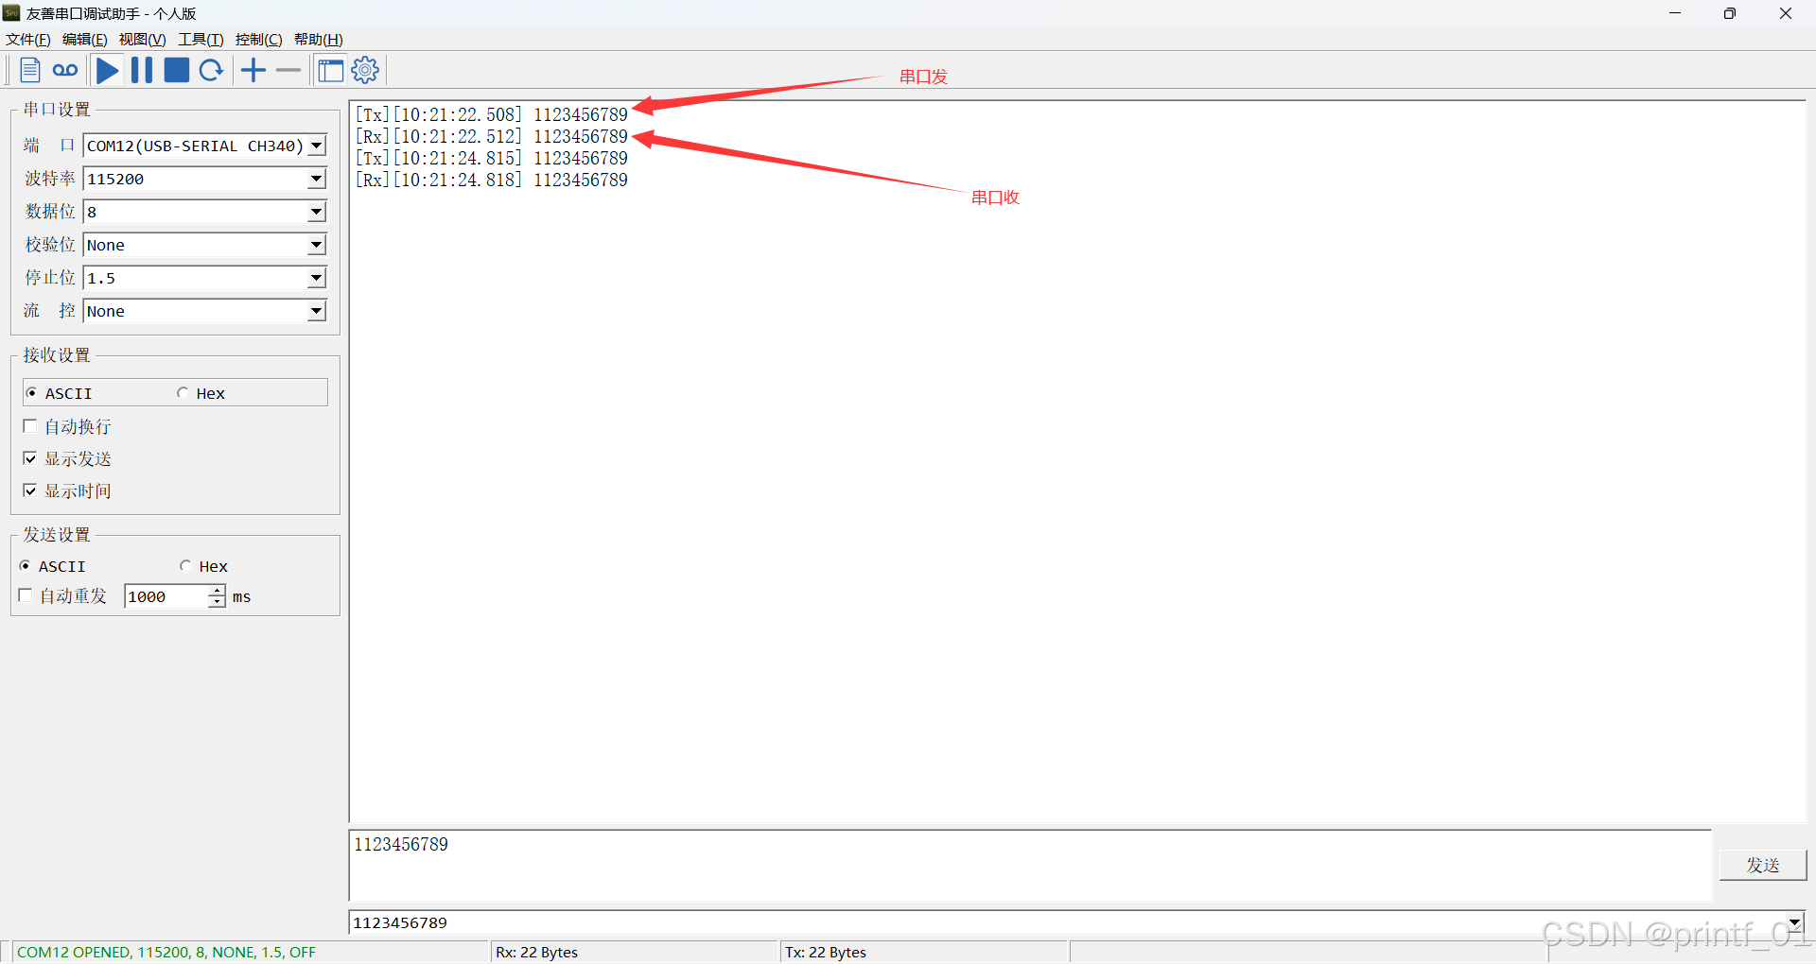Screen dimensions: 1816x964
Task: Click the Rx log line 10:21:22.512
Action: (492, 136)
